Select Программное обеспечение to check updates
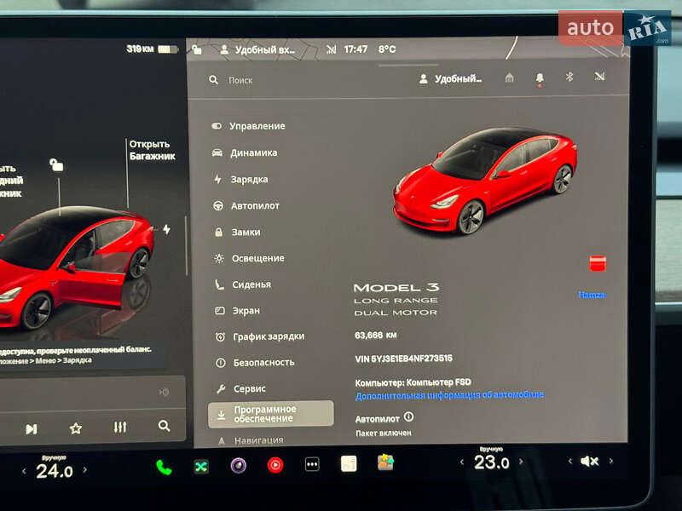Image resolution: width=682 pixels, height=511 pixels. (x=264, y=413)
